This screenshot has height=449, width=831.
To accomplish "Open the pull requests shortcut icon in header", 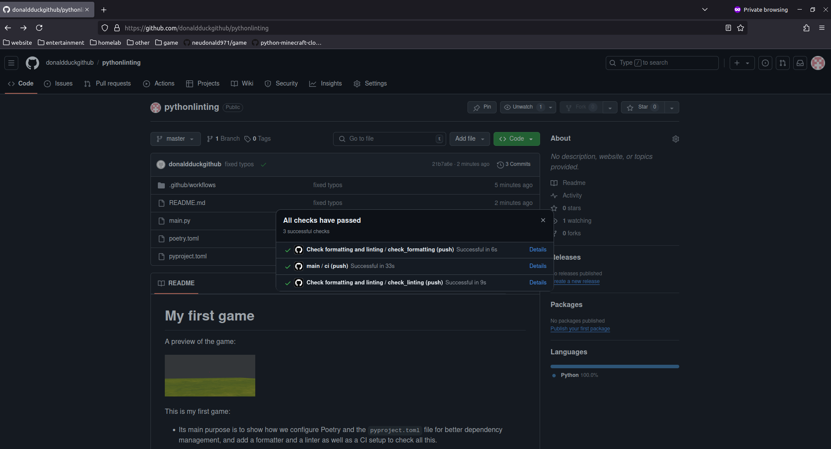I will point(783,63).
